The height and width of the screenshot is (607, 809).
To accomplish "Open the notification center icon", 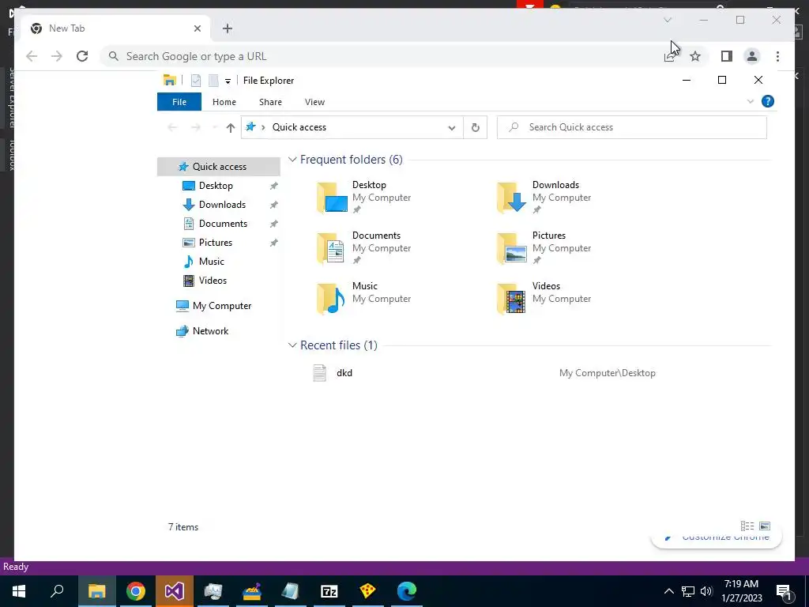I will click(785, 591).
